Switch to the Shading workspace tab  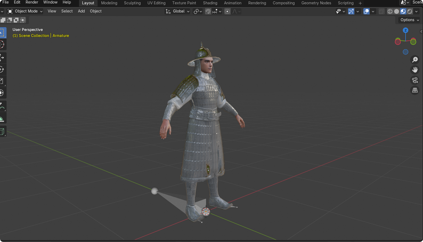[210, 3]
